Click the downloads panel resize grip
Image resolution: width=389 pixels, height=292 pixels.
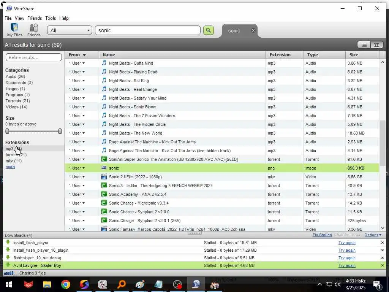pos(194,233)
